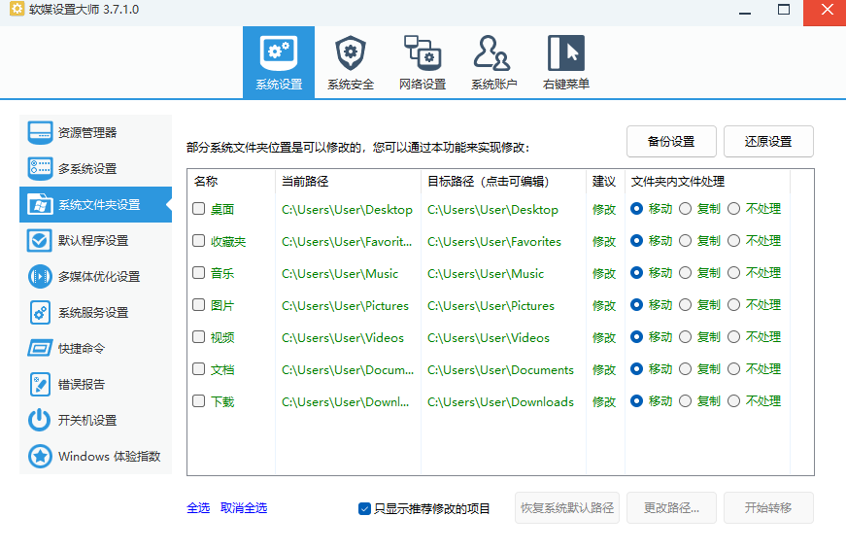The image size is (846, 551).
Task: Check the 桌面 folder checkbox
Action: pyautogui.click(x=199, y=209)
